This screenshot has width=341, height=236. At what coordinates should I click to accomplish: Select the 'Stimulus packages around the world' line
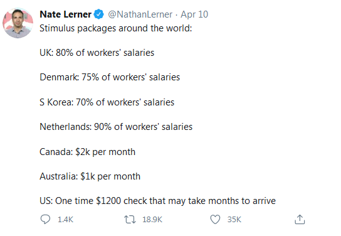116,28
